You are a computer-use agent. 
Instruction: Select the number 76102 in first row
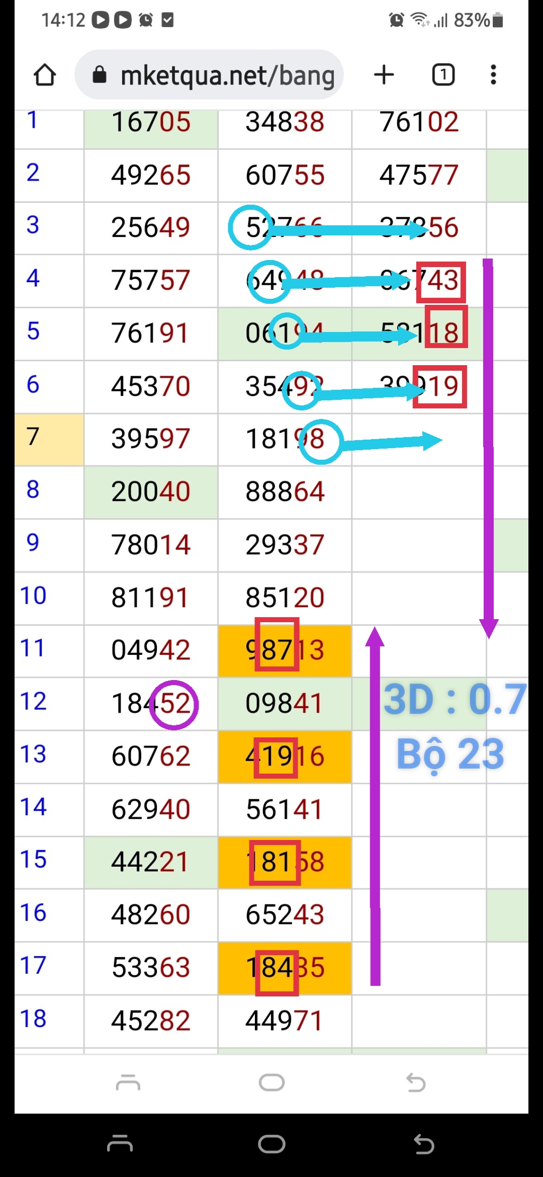(419, 122)
